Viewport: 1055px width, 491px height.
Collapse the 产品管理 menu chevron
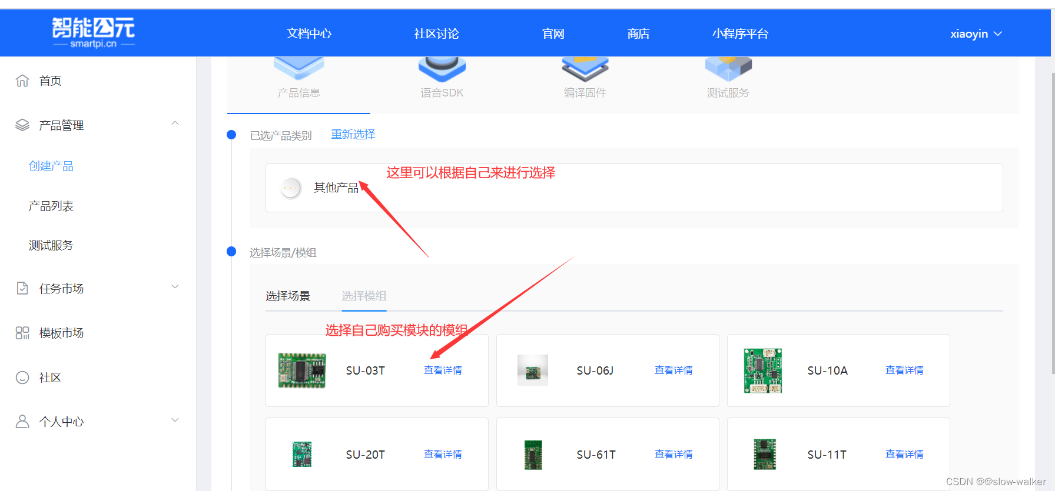(175, 123)
